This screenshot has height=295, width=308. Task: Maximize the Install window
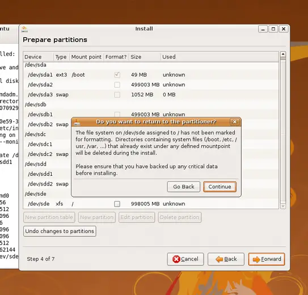[x=273, y=29]
